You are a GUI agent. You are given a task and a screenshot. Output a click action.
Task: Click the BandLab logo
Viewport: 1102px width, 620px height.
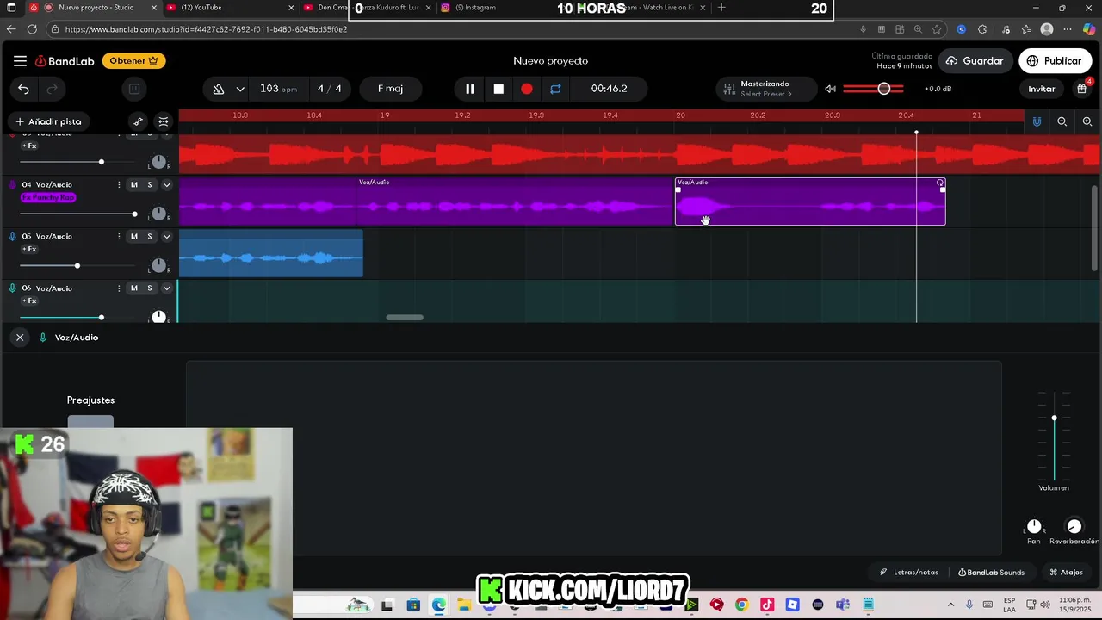(65, 61)
